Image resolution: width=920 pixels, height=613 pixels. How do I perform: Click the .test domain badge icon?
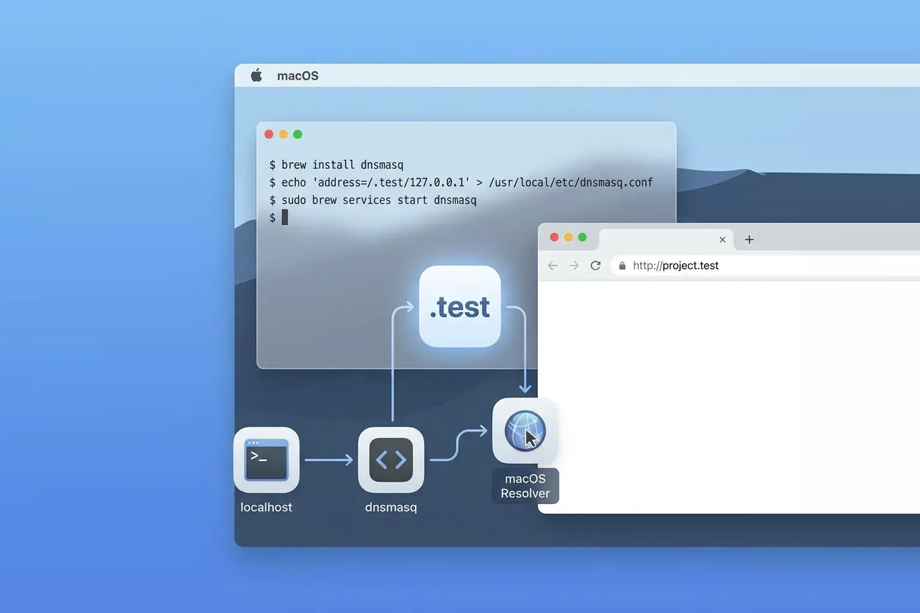click(x=459, y=307)
